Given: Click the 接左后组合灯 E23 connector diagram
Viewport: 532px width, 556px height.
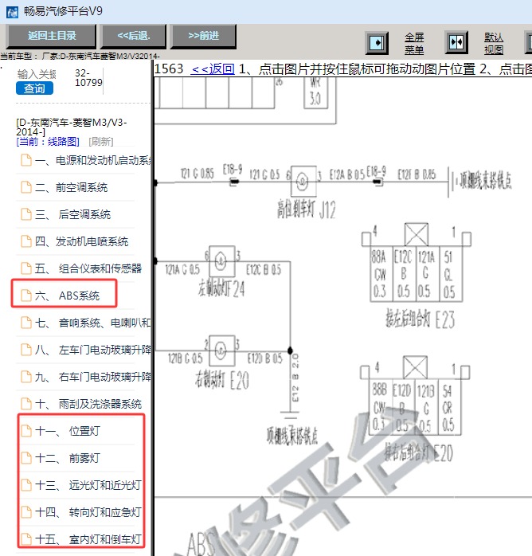Looking at the screenshot, I should [x=417, y=262].
